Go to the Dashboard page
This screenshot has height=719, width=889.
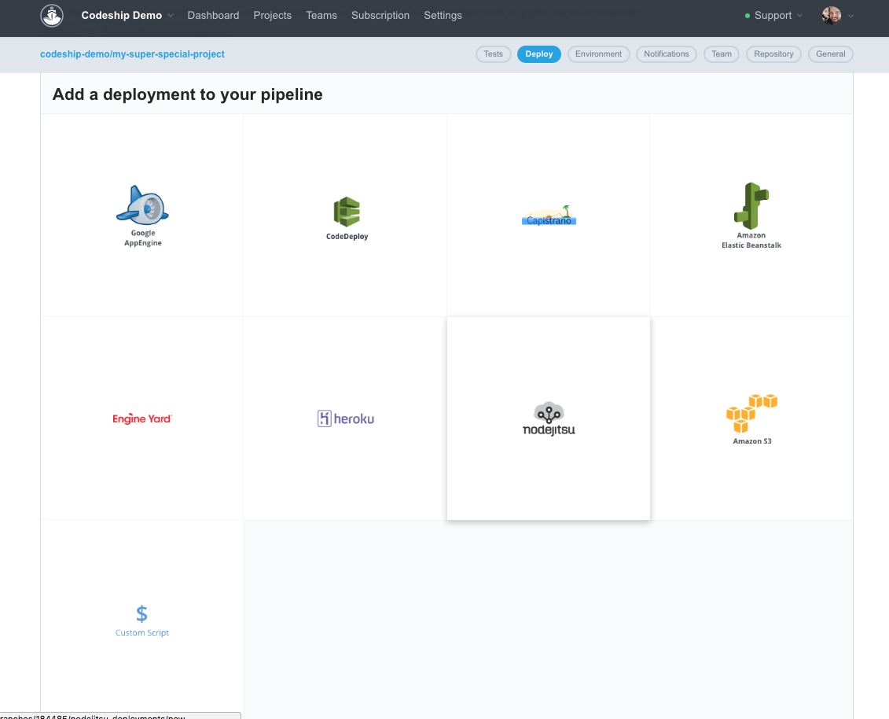click(x=213, y=15)
